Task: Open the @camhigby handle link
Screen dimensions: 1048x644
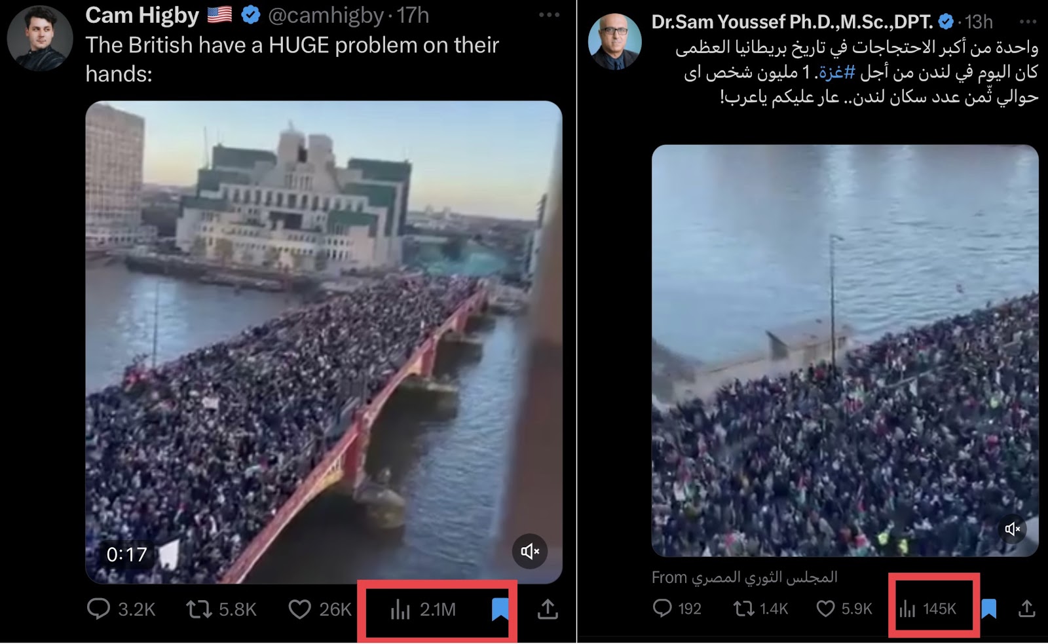Action: tap(326, 15)
